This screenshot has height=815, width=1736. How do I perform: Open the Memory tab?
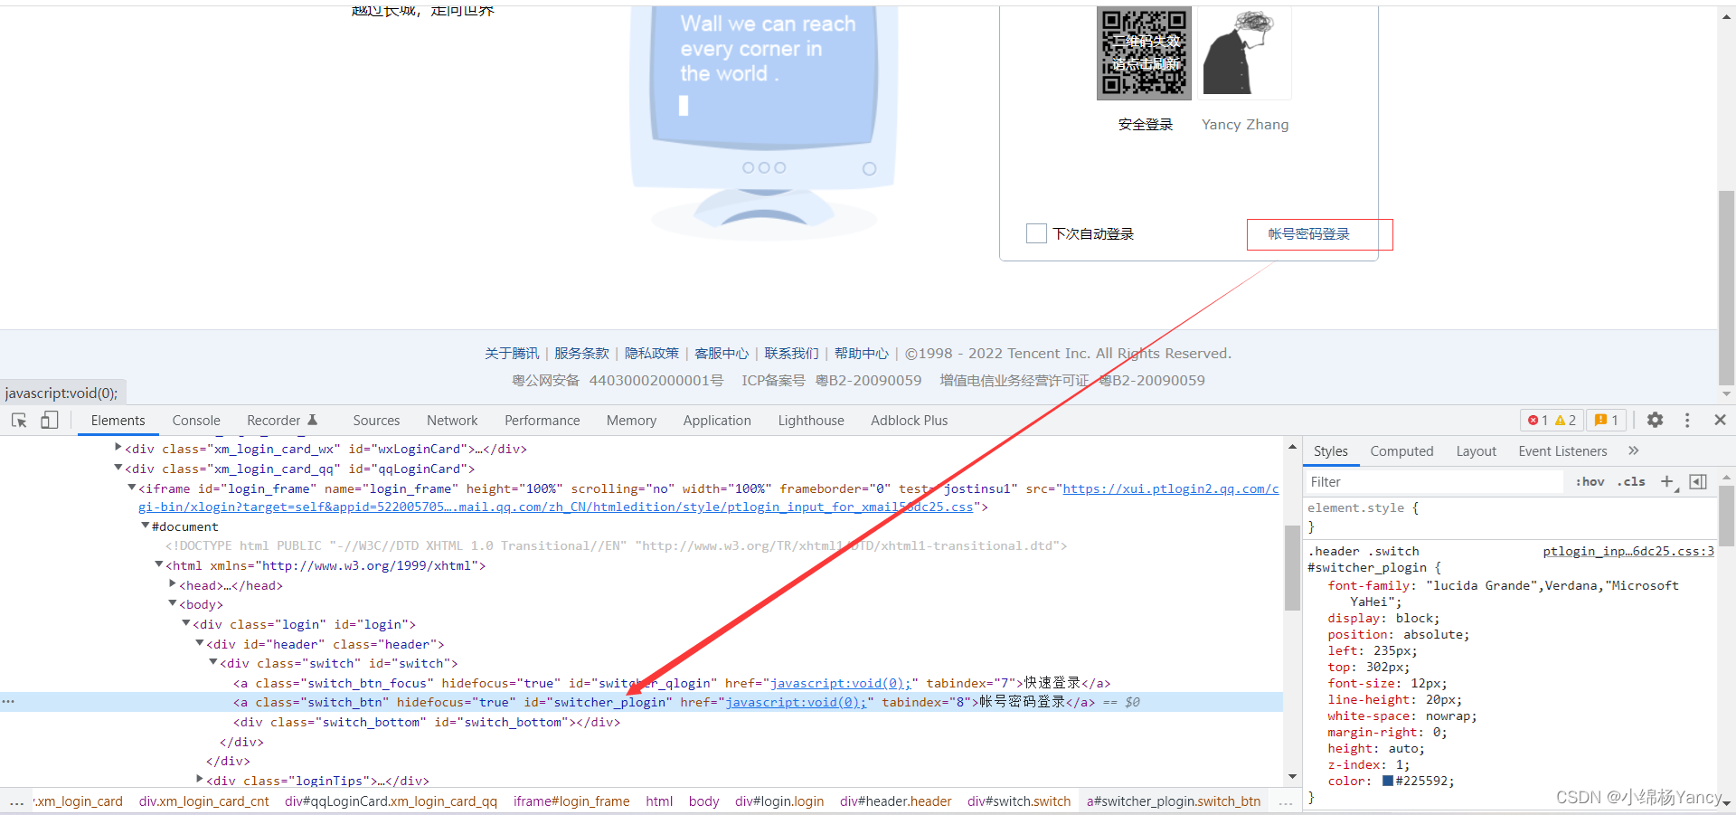631,421
